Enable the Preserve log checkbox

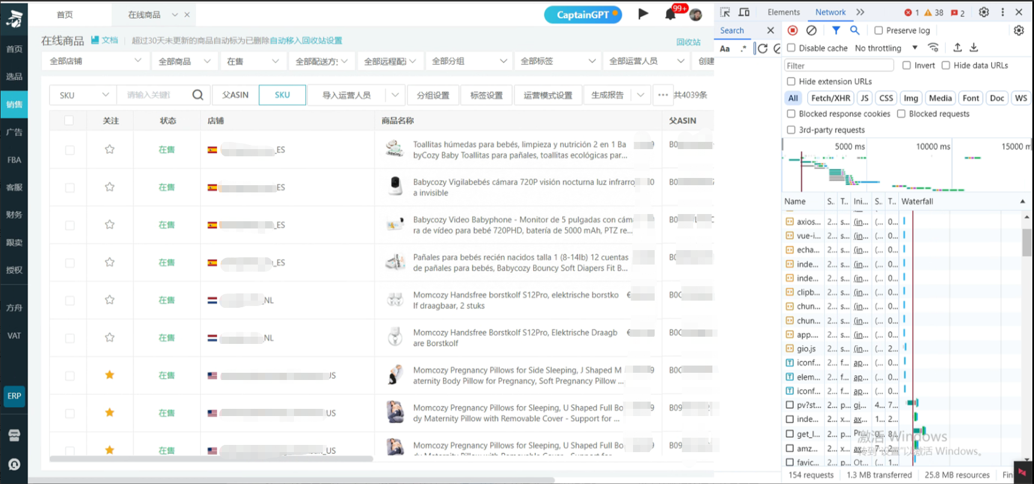[879, 31]
